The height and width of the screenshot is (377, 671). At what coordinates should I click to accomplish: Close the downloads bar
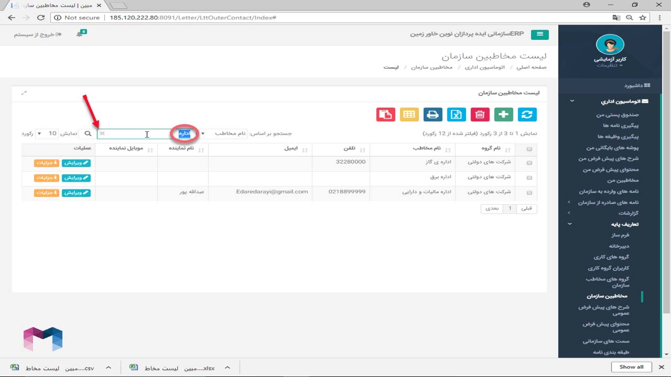pos(661,367)
